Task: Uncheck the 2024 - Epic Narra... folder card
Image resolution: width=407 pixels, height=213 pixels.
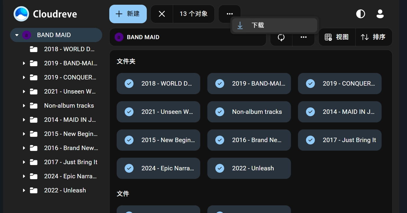Action: [129, 168]
